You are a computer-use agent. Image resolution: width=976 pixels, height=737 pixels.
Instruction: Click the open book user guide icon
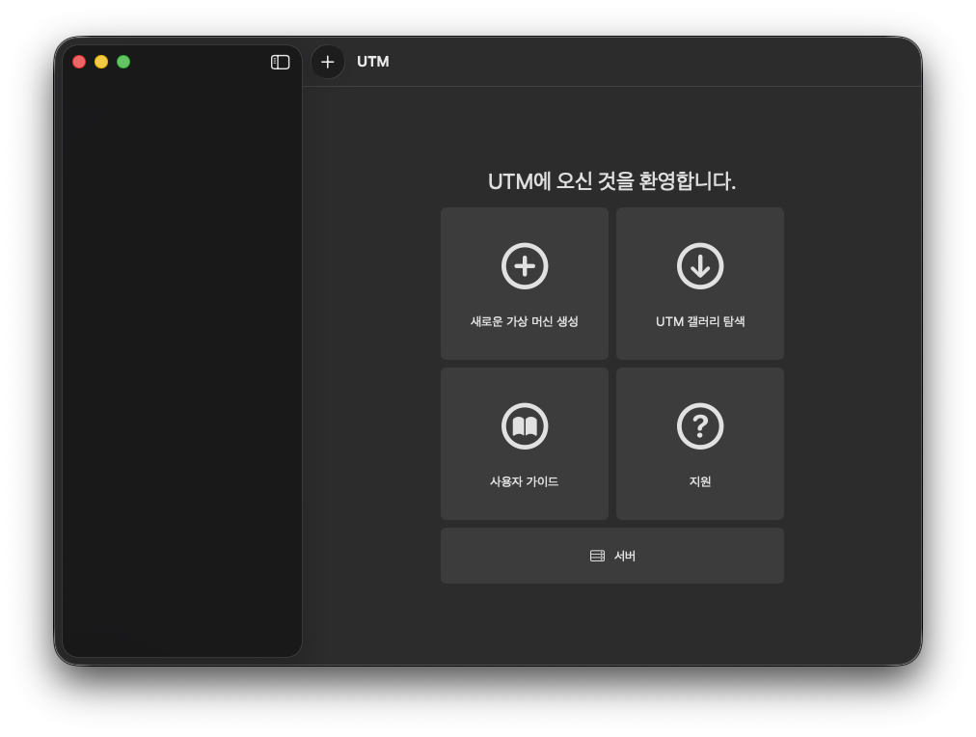tap(525, 426)
